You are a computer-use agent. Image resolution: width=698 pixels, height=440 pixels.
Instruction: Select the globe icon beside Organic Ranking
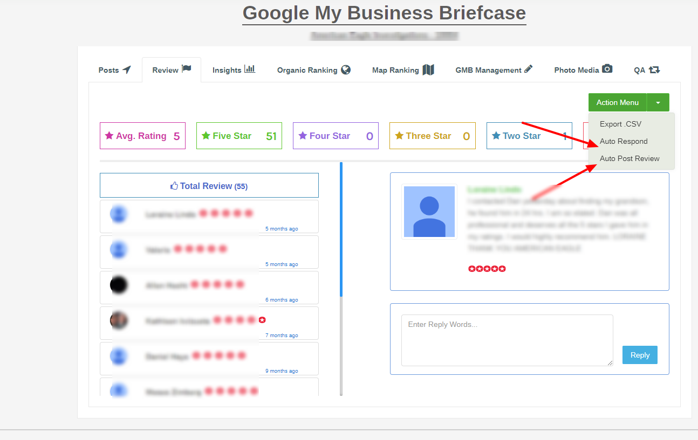(346, 69)
